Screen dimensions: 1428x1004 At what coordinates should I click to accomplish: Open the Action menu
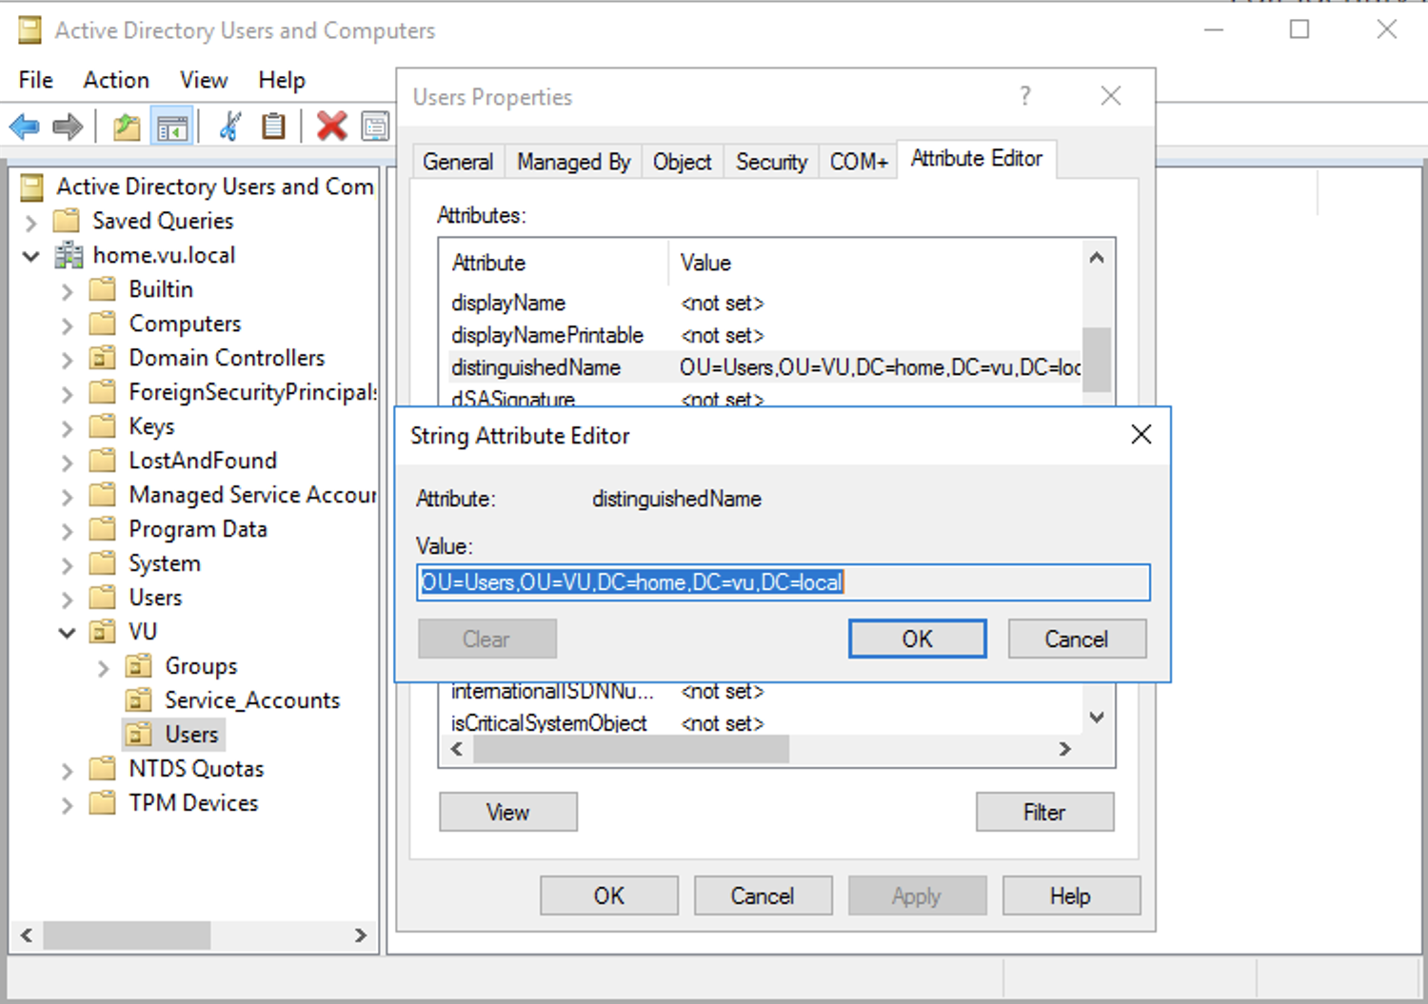116,80
